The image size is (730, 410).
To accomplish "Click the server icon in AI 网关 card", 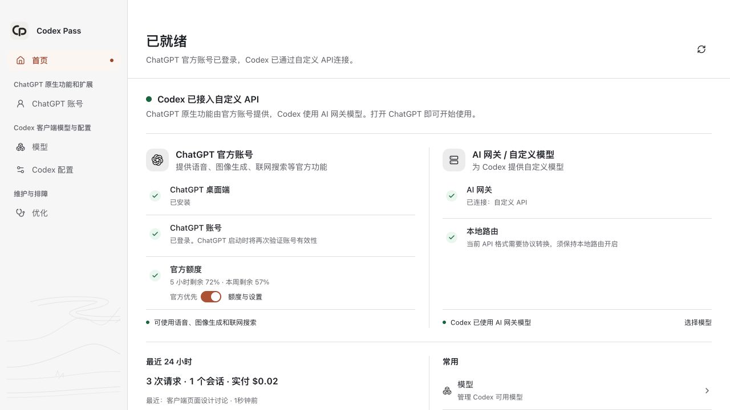I will point(454,160).
